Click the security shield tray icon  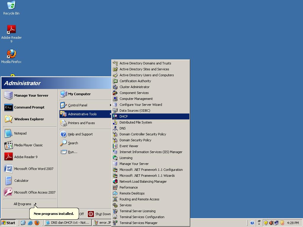[266, 223]
